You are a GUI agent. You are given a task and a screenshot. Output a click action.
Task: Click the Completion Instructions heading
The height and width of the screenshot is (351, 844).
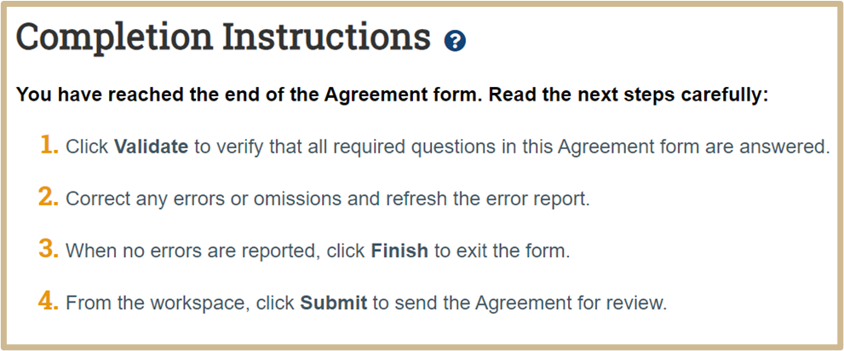click(223, 37)
